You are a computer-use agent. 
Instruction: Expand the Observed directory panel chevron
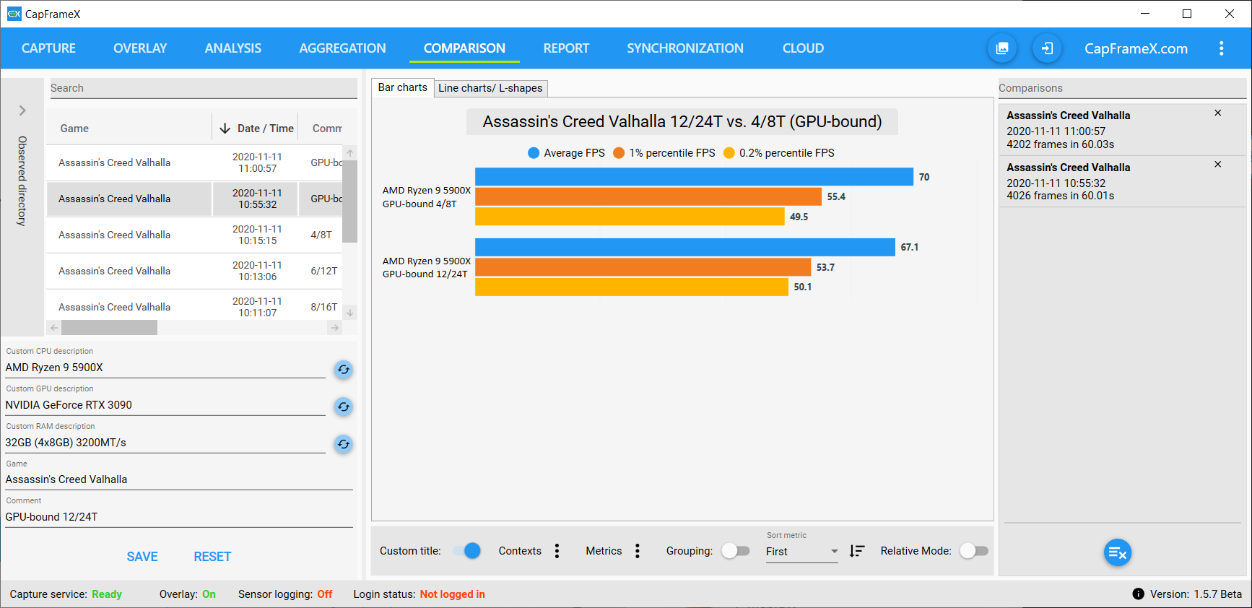coord(22,110)
